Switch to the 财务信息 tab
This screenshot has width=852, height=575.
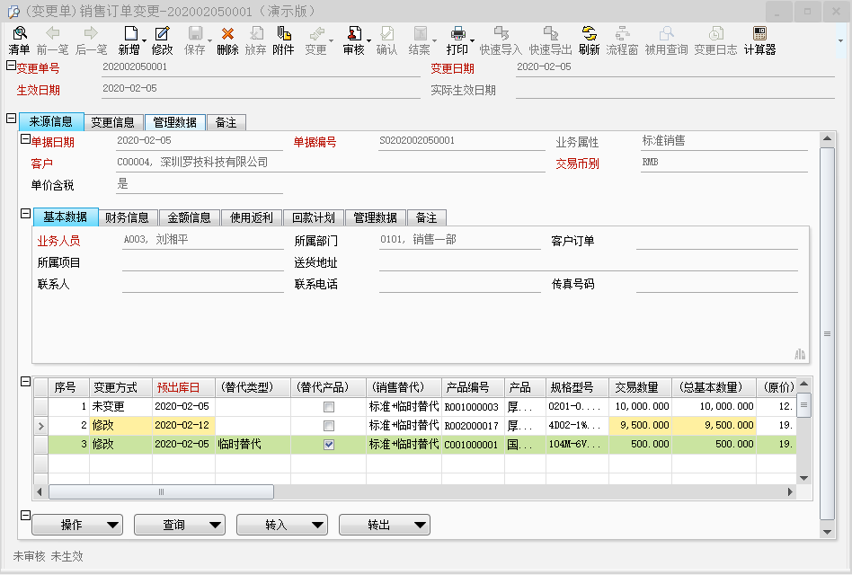tap(127, 217)
